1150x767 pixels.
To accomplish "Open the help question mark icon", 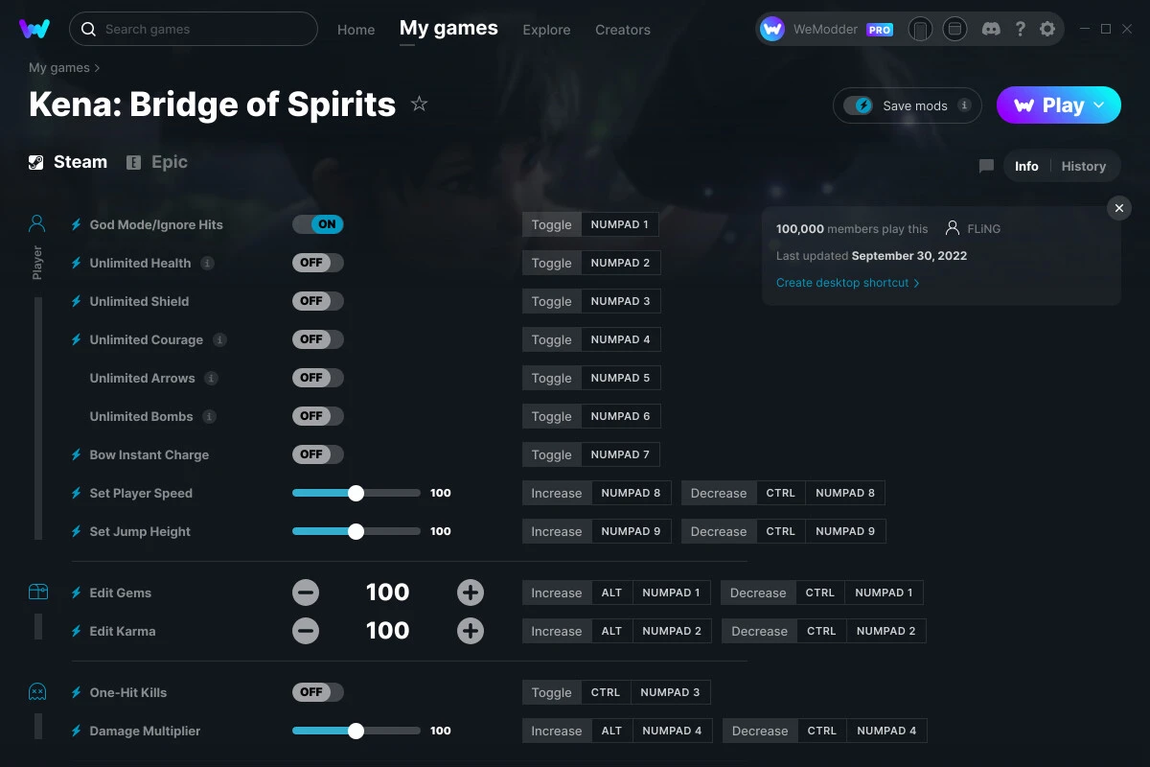I will pyautogui.click(x=1020, y=29).
